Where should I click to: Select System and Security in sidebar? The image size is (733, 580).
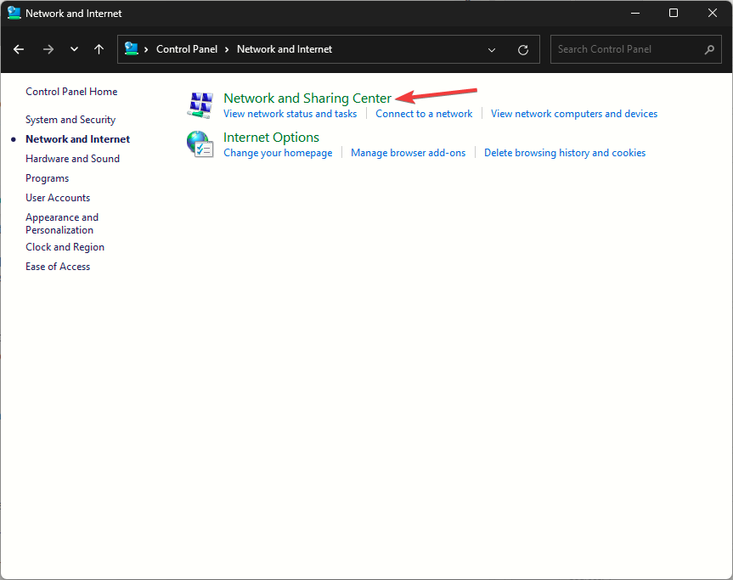(x=70, y=120)
